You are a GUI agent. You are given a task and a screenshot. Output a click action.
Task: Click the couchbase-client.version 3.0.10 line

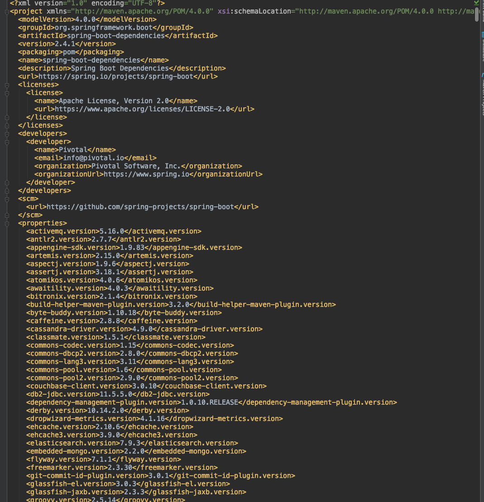point(146,387)
